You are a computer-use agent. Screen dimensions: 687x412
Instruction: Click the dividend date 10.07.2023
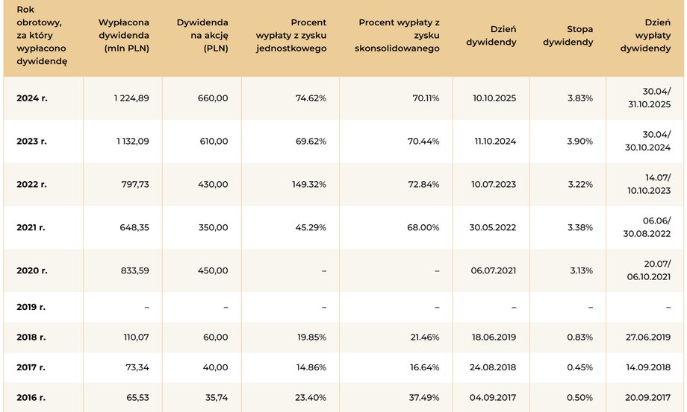click(494, 184)
